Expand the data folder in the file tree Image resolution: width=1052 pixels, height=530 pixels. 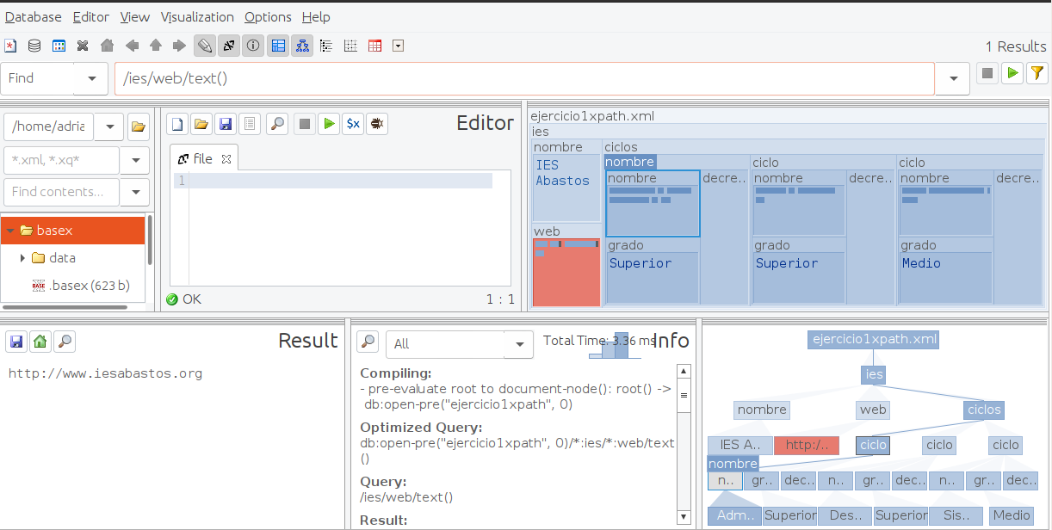tap(23, 258)
